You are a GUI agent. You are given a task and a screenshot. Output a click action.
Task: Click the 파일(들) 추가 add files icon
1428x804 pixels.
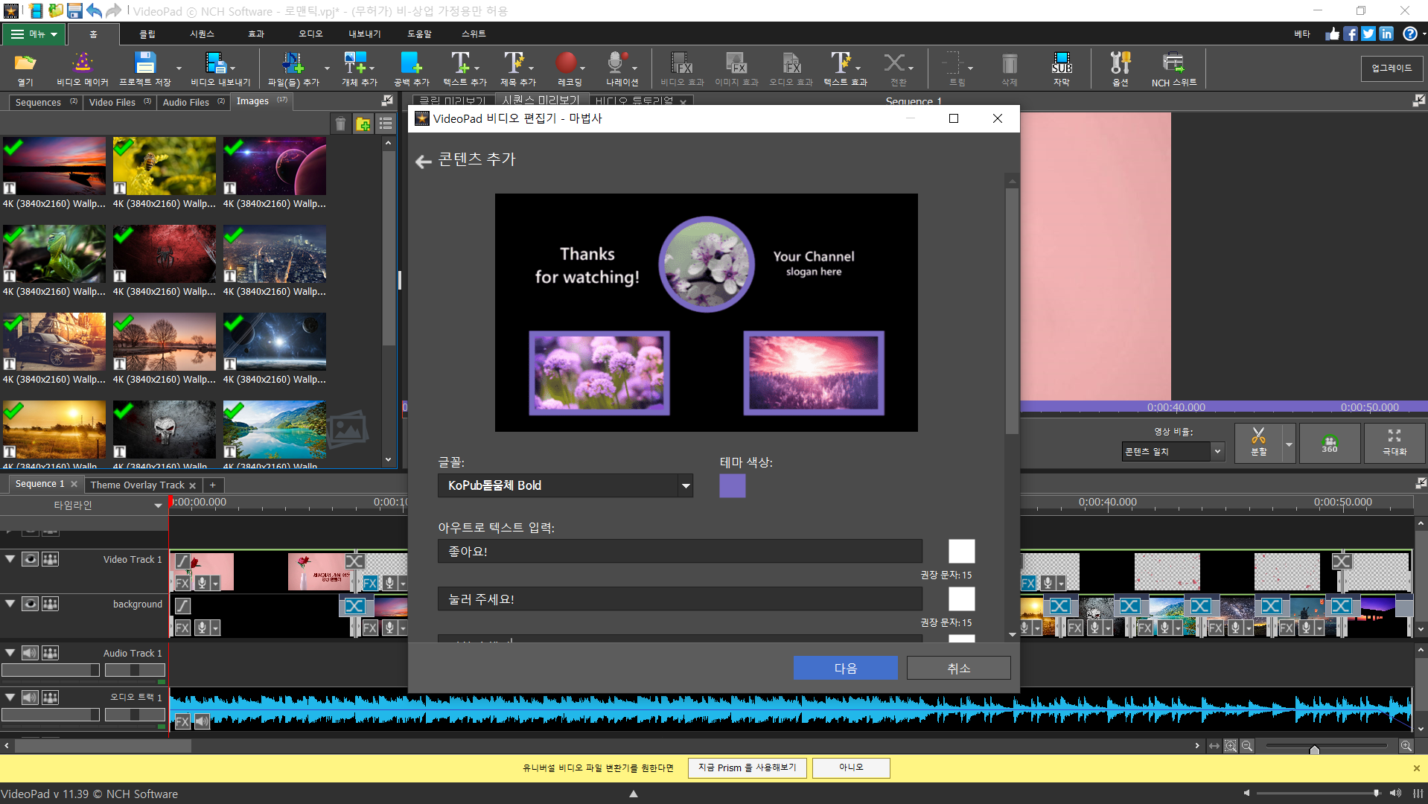click(293, 68)
